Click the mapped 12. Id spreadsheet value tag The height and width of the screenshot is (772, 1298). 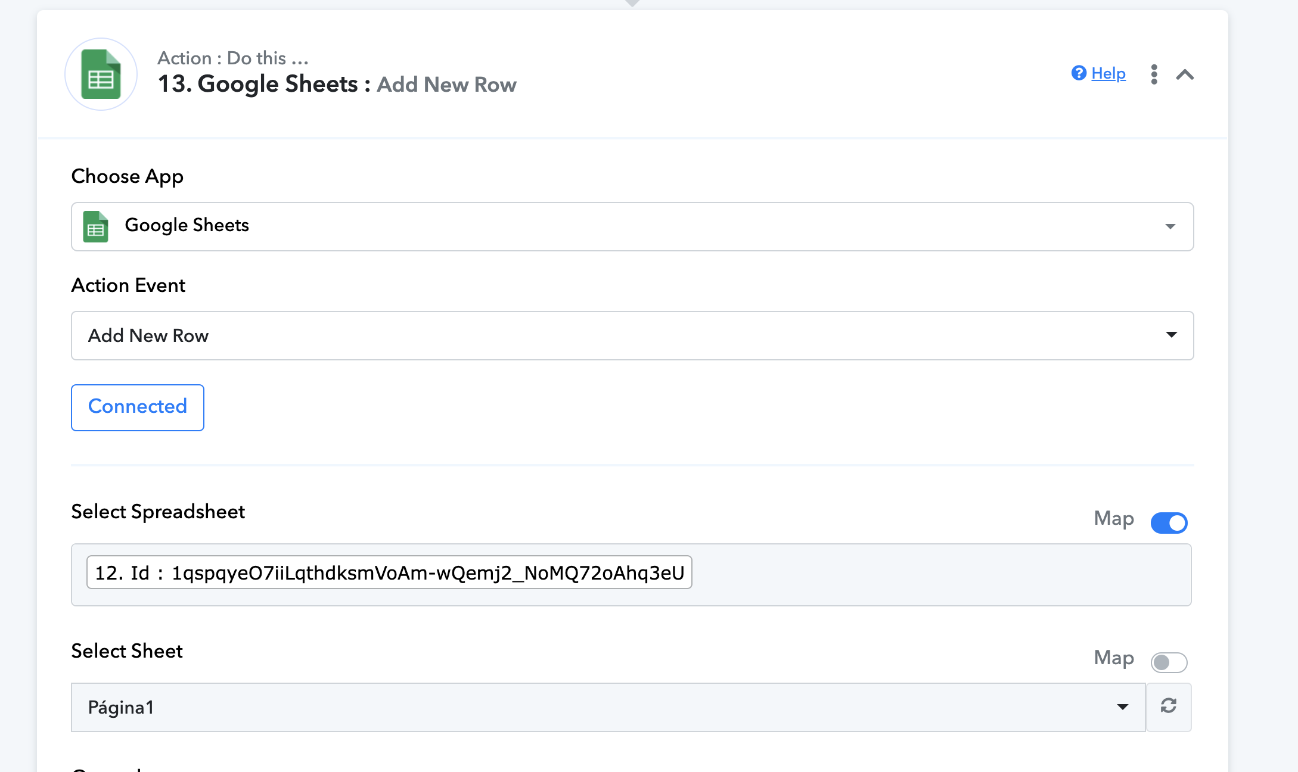tap(389, 572)
